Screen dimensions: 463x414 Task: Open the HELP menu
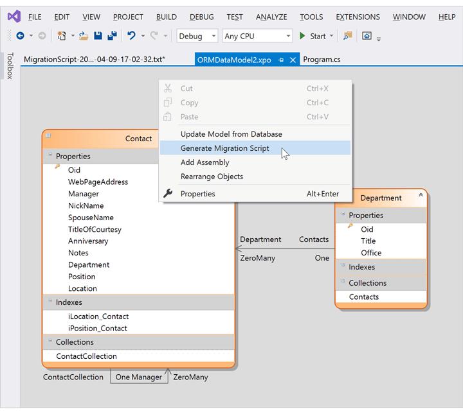447,17
